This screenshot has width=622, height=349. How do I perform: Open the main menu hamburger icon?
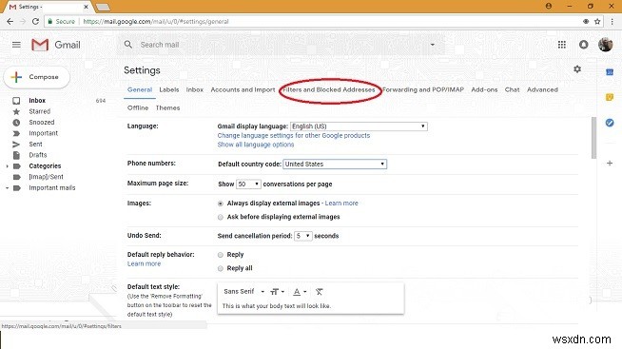(16, 45)
